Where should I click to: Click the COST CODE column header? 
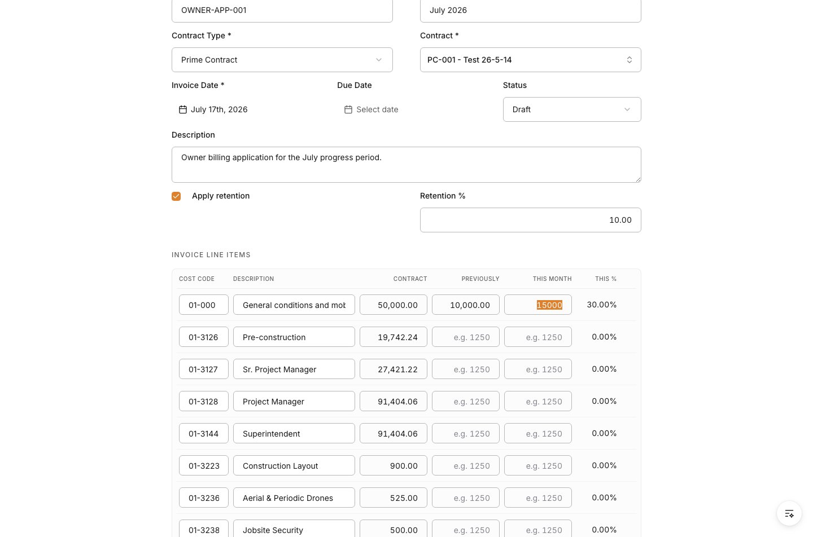(196, 279)
